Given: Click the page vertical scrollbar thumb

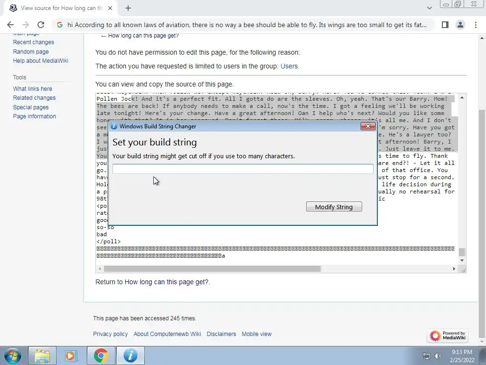Looking at the screenshot, I should tap(482, 223).
